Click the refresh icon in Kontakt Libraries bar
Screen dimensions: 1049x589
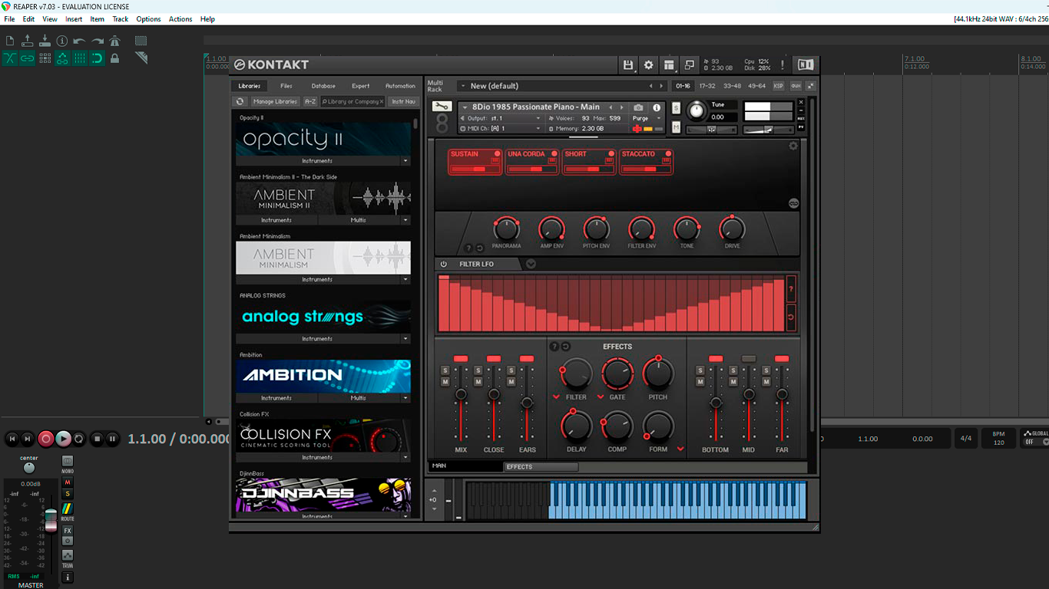[x=240, y=101]
